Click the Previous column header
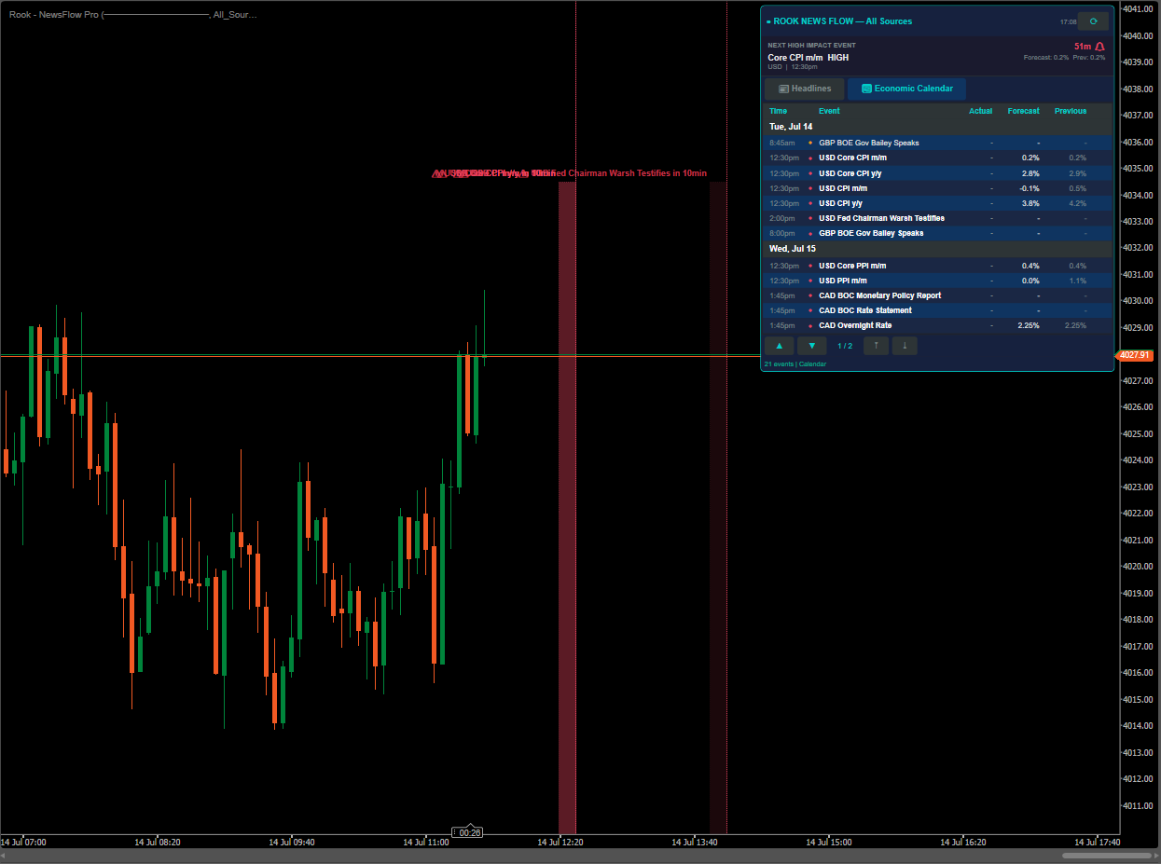Viewport: 1161px width, 864px height. tap(1071, 111)
